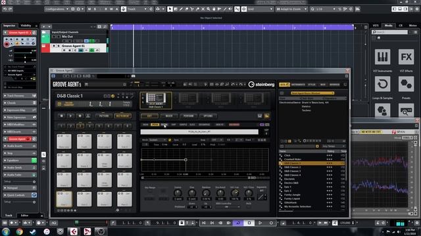Select the Glue tool
The height and width of the screenshot is (236, 421).
(197, 9)
